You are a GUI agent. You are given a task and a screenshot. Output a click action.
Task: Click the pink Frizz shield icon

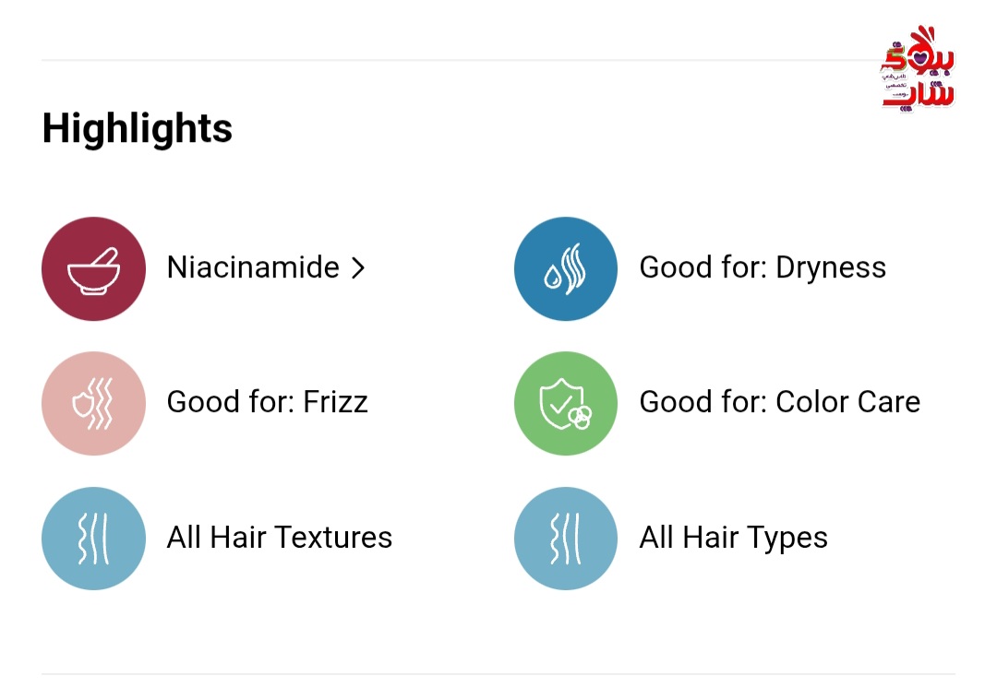(x=93, y=403)
